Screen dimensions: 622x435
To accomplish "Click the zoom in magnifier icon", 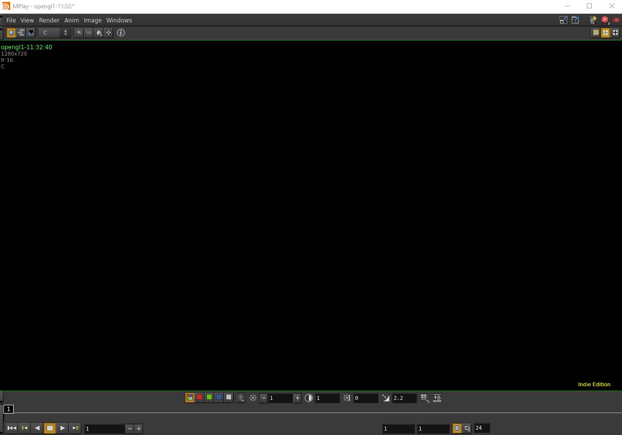I will click(x=79, y=33).
